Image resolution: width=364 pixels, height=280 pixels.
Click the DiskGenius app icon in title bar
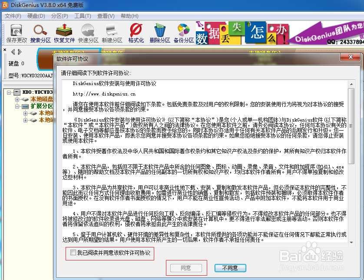[x=5, y=5]
